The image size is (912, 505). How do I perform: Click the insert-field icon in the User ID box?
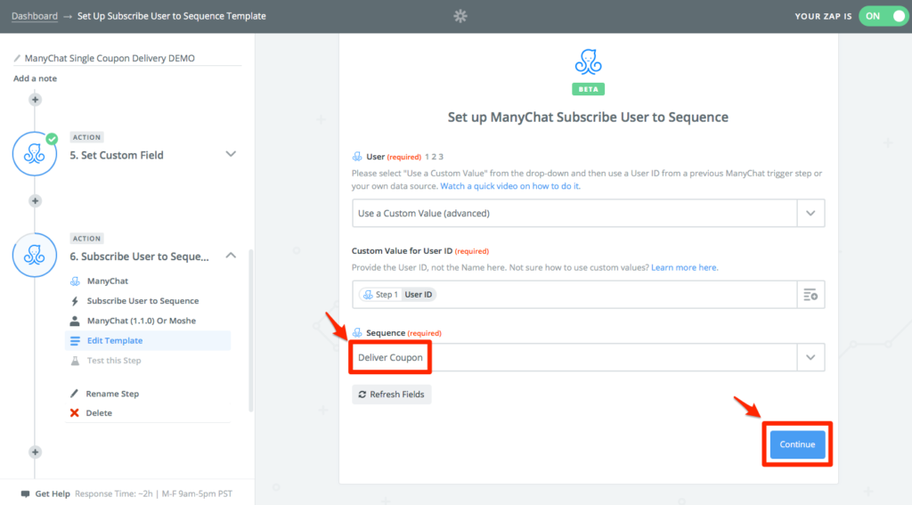click(810, 295)
